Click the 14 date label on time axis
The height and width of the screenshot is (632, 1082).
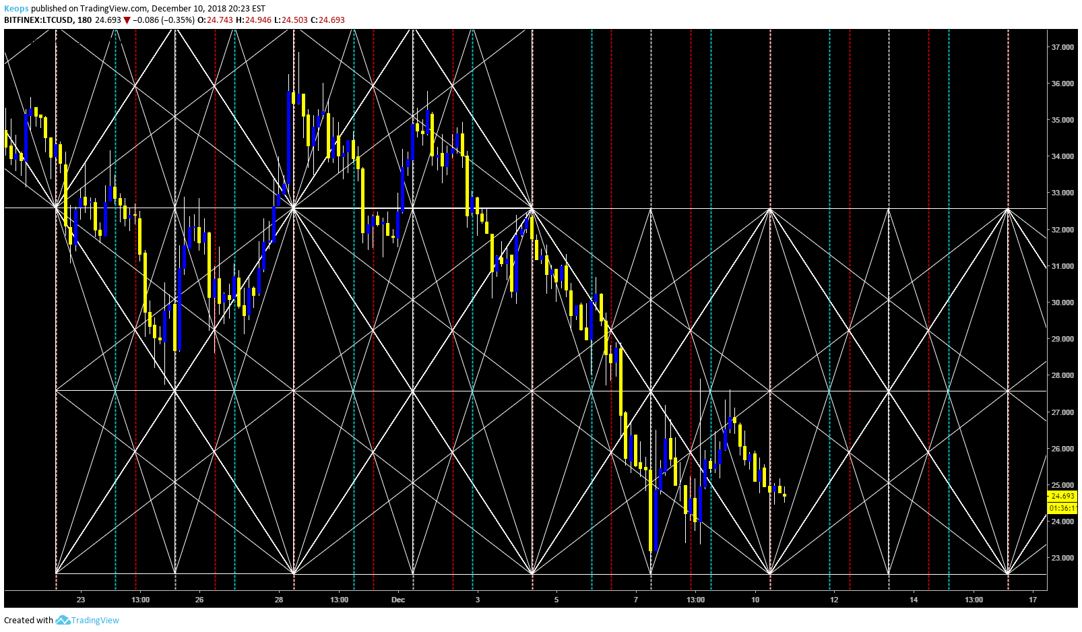point(914,599)
